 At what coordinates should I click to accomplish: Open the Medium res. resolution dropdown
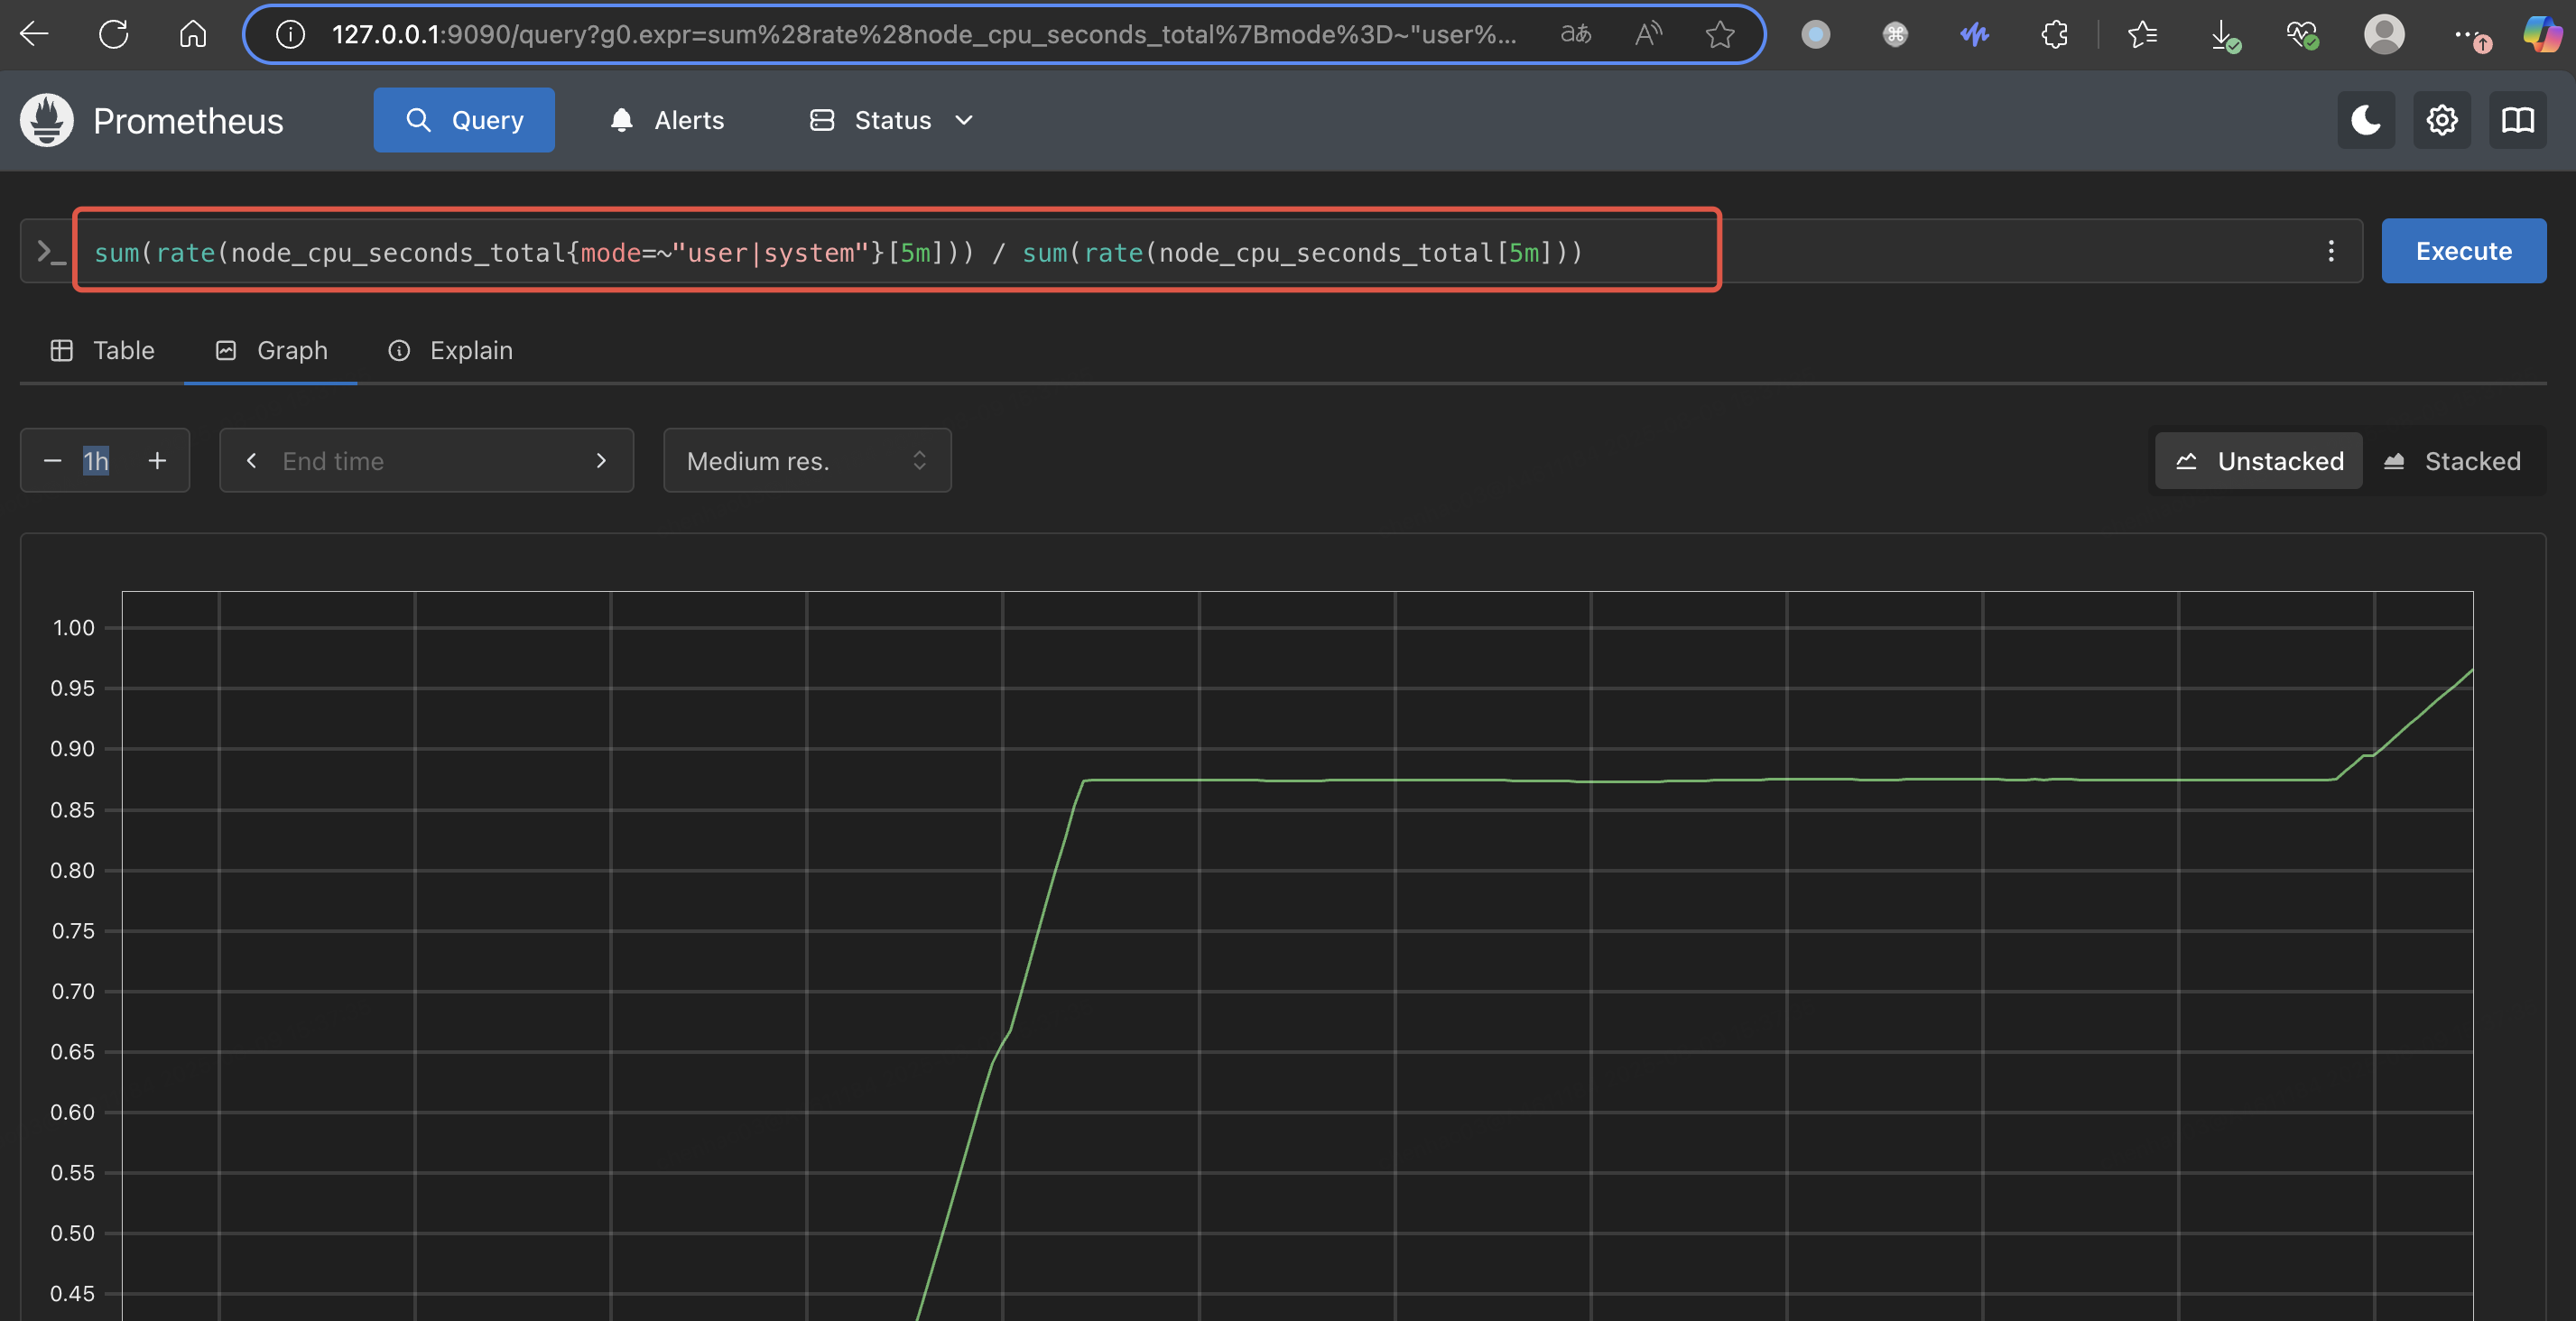click(x=807, y=461)
